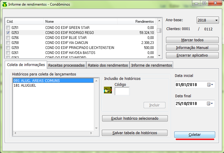Click the Marcar todos button
This screenshot has height=153, width=224.
tap(192, 40)
